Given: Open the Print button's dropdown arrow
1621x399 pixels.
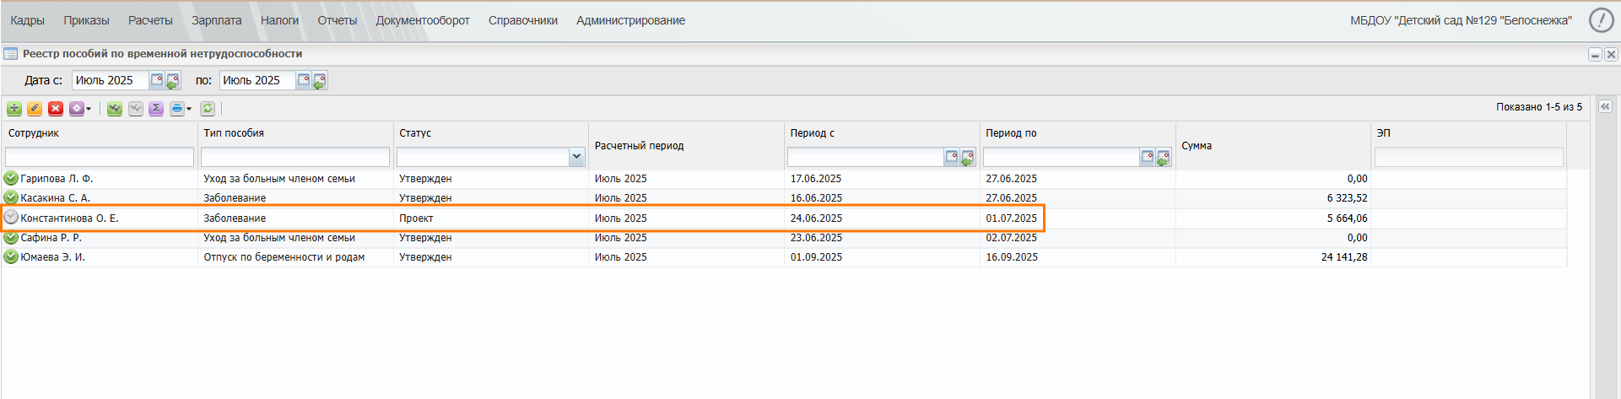Looking at the screenshot, I should pos(189,109).
